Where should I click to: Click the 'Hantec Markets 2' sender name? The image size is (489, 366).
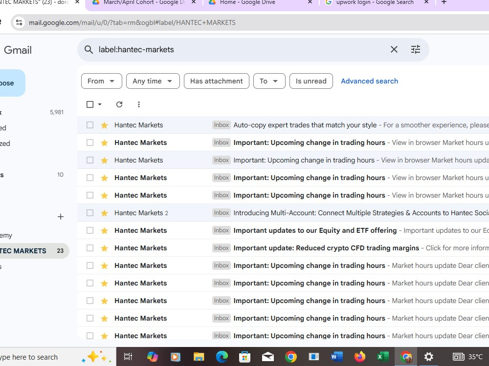click(141, 213)
